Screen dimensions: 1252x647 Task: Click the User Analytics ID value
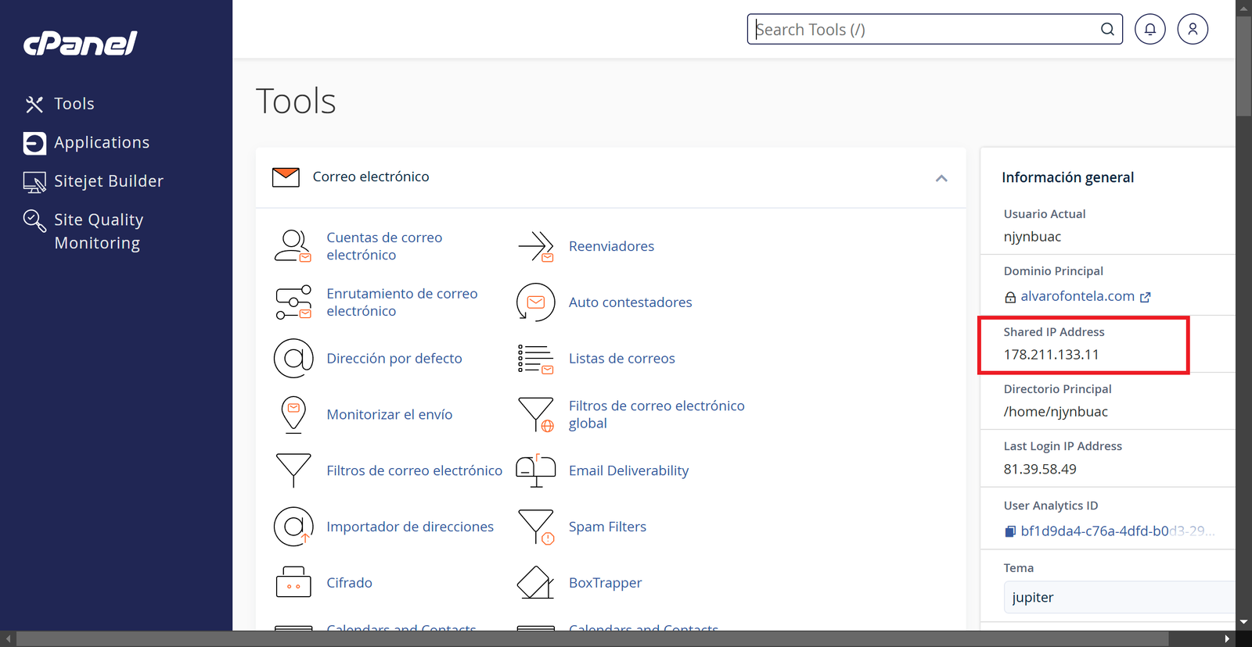pyautogui.click(x=1117, y=531)
